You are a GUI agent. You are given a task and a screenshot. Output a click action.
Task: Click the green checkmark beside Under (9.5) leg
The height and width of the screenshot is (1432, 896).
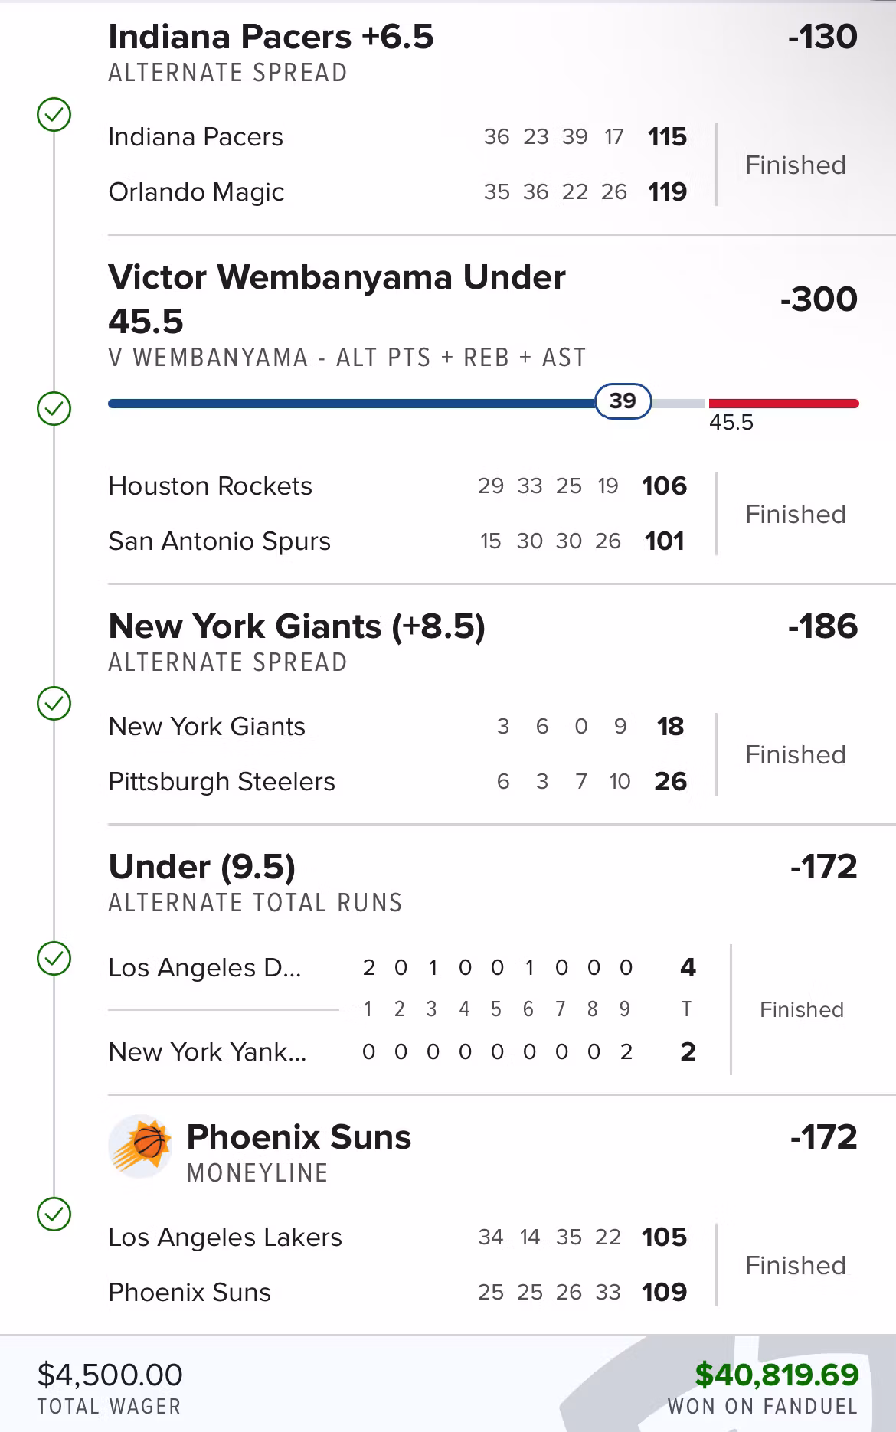54,958
